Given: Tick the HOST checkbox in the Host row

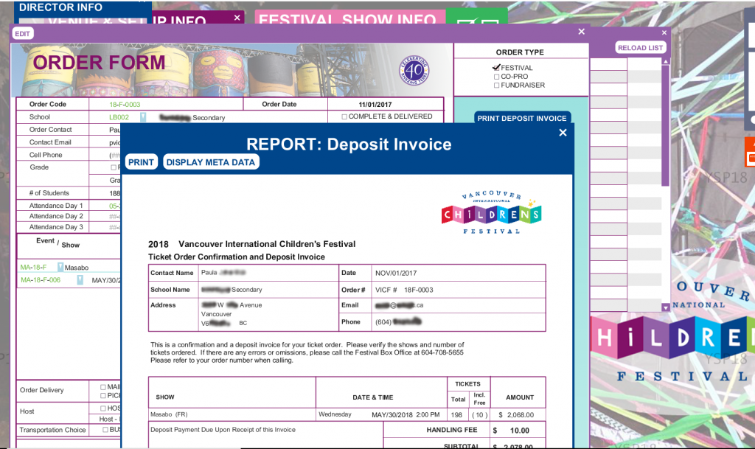Looking at the screenshot, I should (103, 408).
